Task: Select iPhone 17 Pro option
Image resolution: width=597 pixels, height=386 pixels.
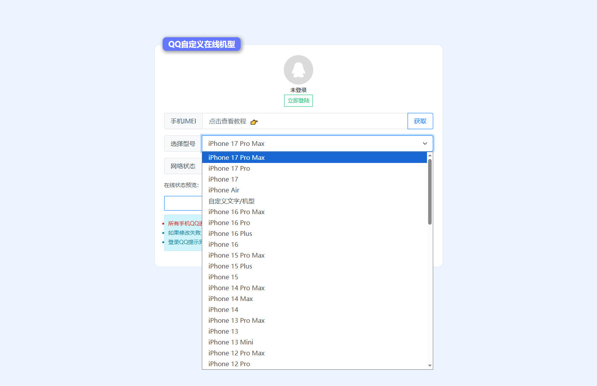Action: pyautogui.click(x=314, y=168)
